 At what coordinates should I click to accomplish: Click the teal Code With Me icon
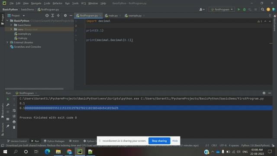274,10
